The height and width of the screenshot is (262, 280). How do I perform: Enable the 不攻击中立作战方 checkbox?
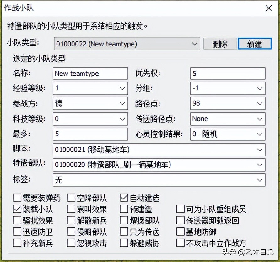(x=180, y=243)
